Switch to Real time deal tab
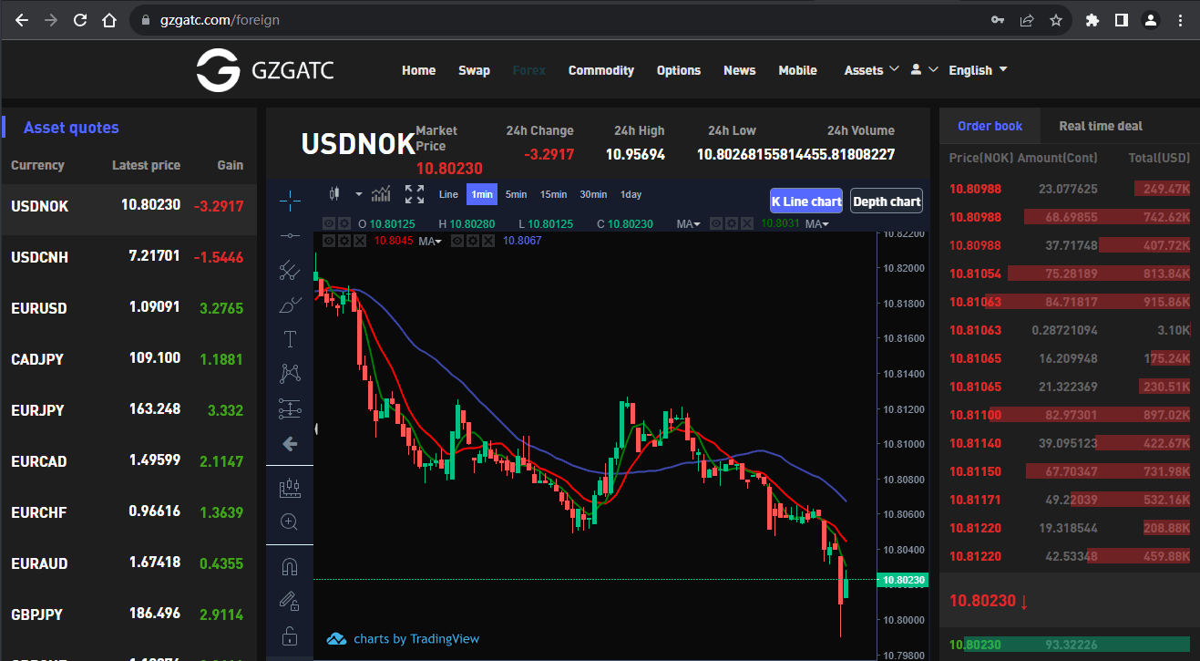Screen dimensions: 1200x661 click(x=1101, y=126)
